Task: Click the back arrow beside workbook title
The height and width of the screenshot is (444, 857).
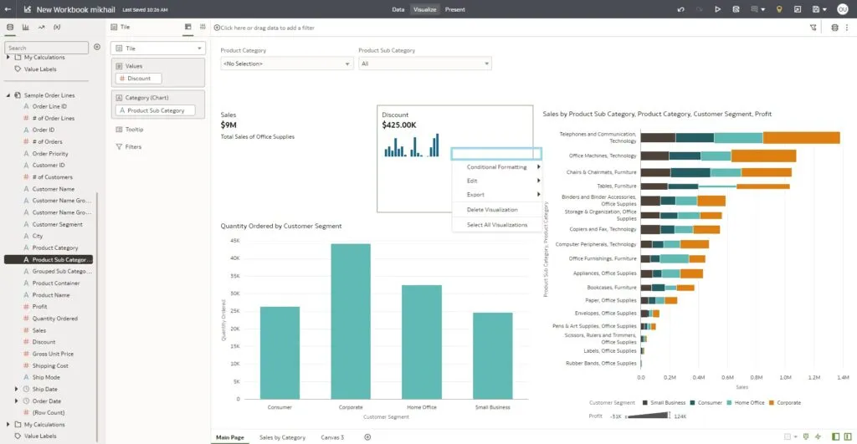Action: (8, 9)
